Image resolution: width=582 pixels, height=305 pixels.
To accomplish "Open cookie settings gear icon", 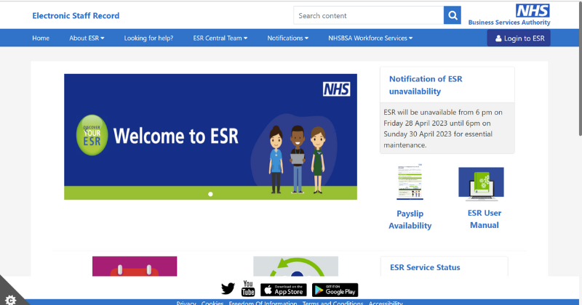I will pos(10,299).
